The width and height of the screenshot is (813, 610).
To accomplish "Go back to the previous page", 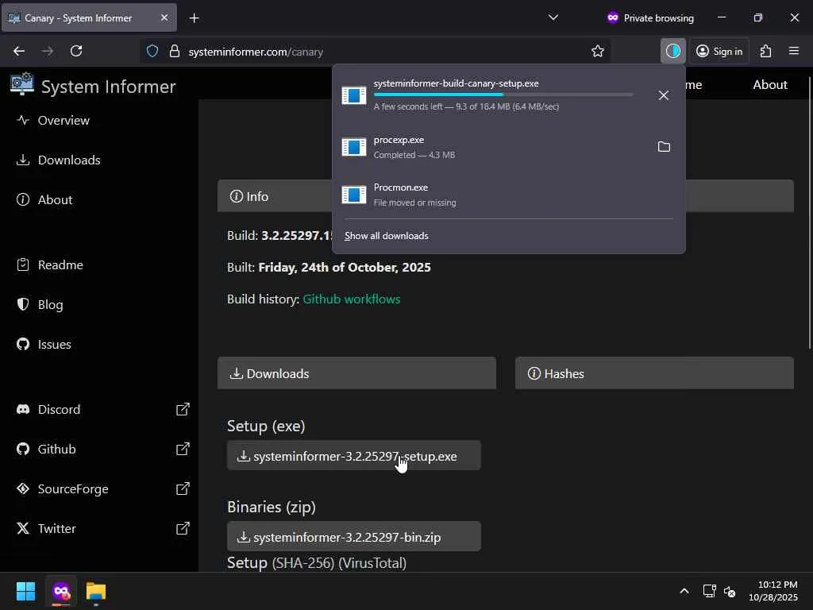I will click(x=19, y=51).
